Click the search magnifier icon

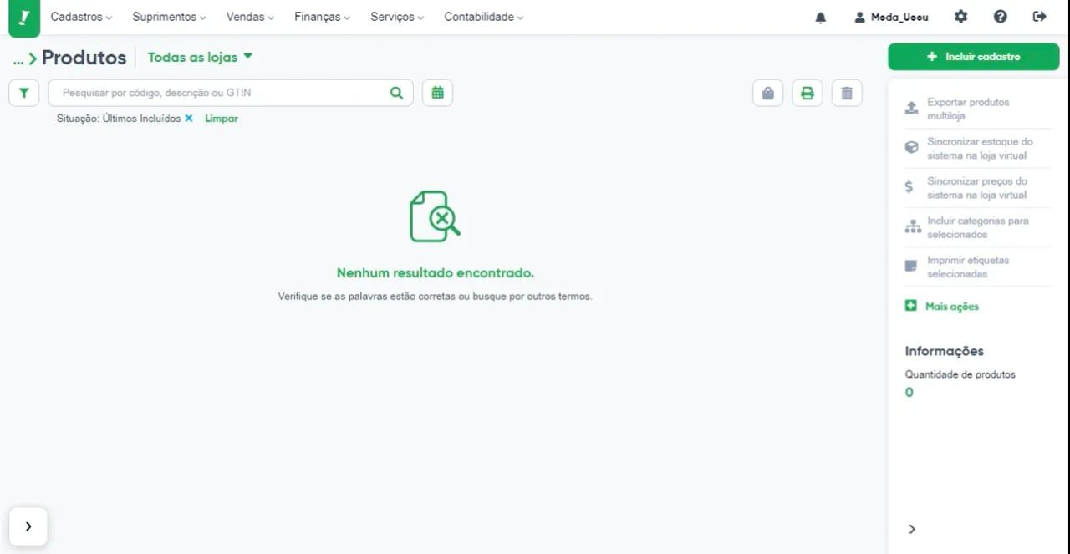point(396,93)
